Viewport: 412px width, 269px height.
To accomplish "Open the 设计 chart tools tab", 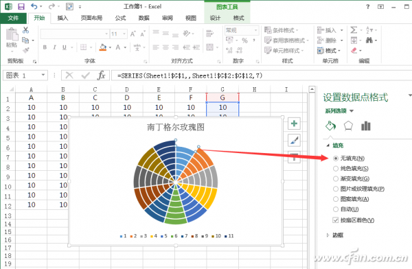I will tap(215, 18).
